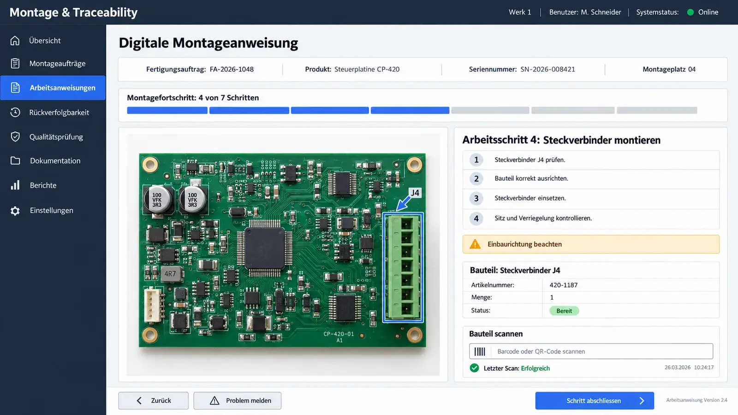This screenshot has height=415, width=738.
Task: Click the yellow warning triangle icon
Action: [x=475, y=244]
